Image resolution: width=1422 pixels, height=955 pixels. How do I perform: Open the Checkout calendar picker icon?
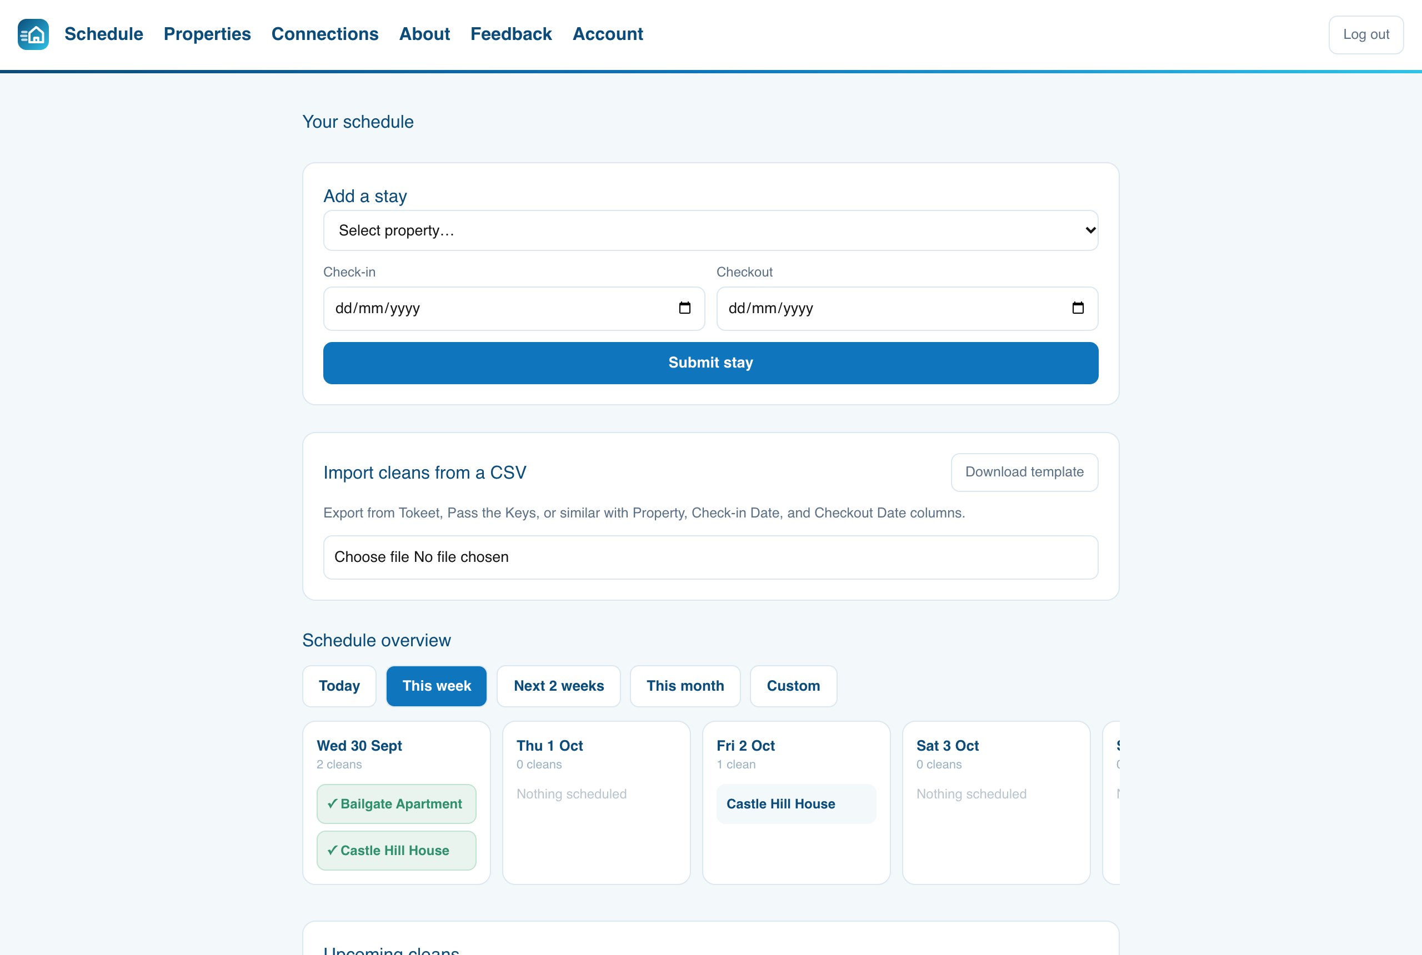(x=1078, y=308)
